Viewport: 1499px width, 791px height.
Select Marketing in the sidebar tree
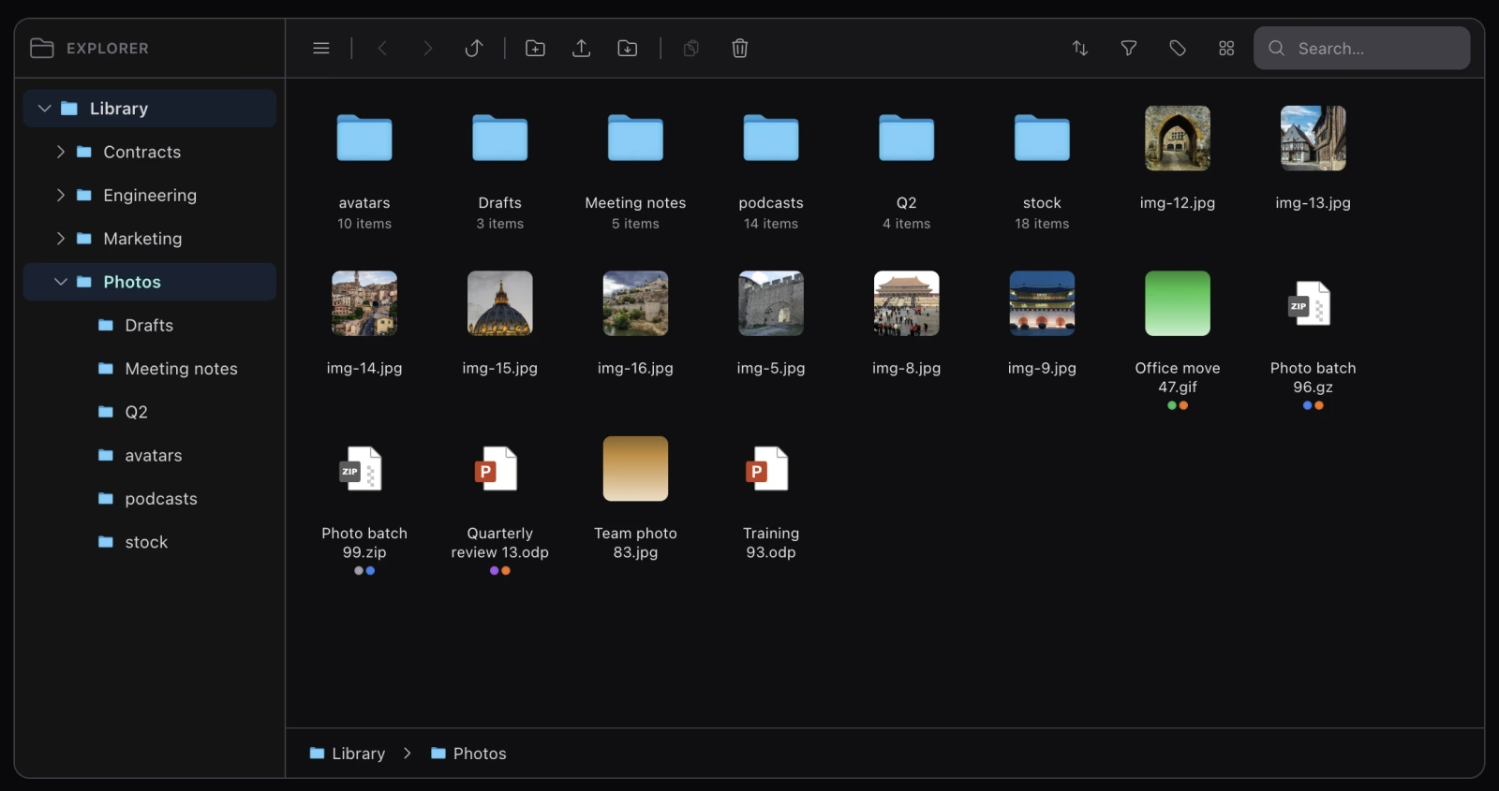tap(150, 239)
